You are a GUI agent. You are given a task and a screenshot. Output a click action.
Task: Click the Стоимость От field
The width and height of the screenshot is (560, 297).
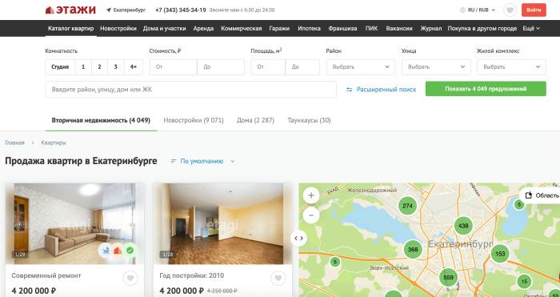(174, 66)
